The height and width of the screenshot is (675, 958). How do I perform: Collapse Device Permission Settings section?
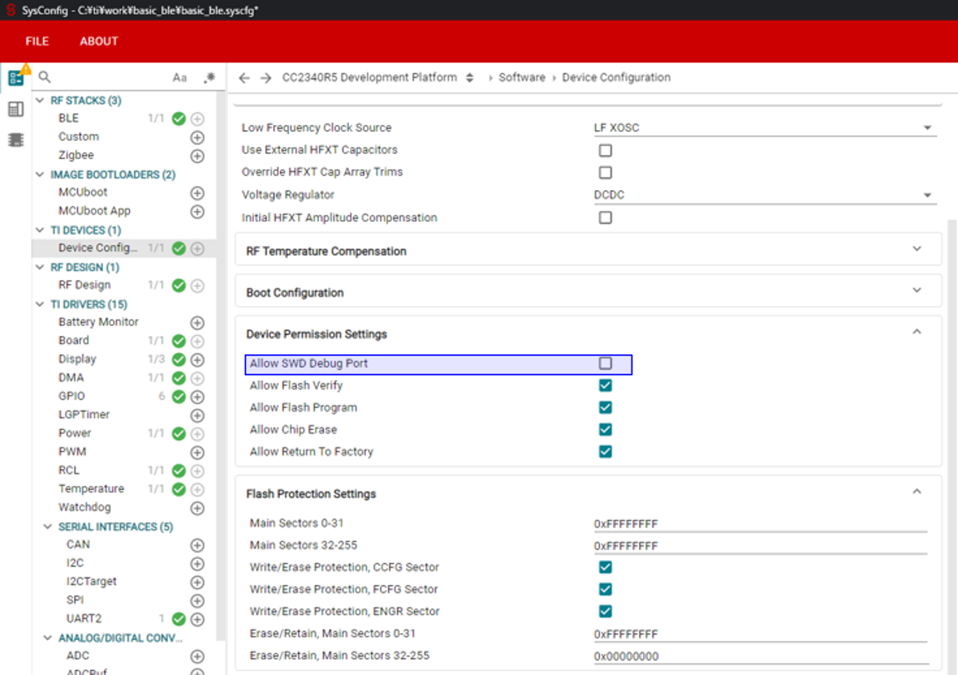(x=916, y=332)
